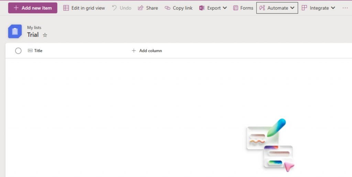Click the Add new item button
Image resolution: width=352 pixels, height=177 pixels.
click(x=33, y=8)
